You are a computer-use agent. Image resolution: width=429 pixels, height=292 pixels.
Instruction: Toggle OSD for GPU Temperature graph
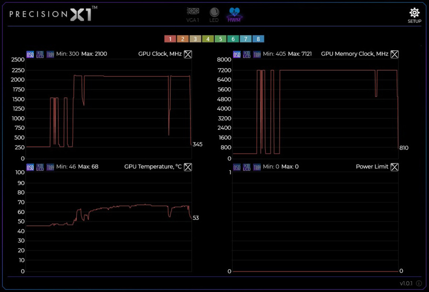30,167
